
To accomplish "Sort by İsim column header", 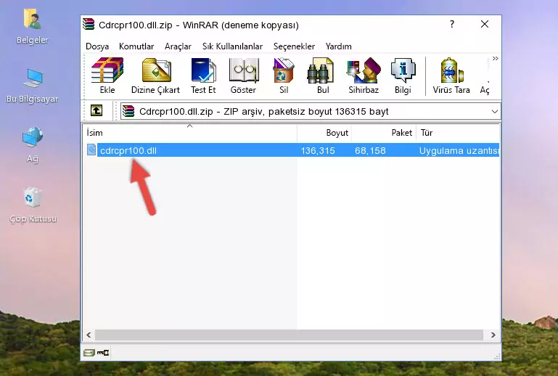I will (x=190, y=133).
